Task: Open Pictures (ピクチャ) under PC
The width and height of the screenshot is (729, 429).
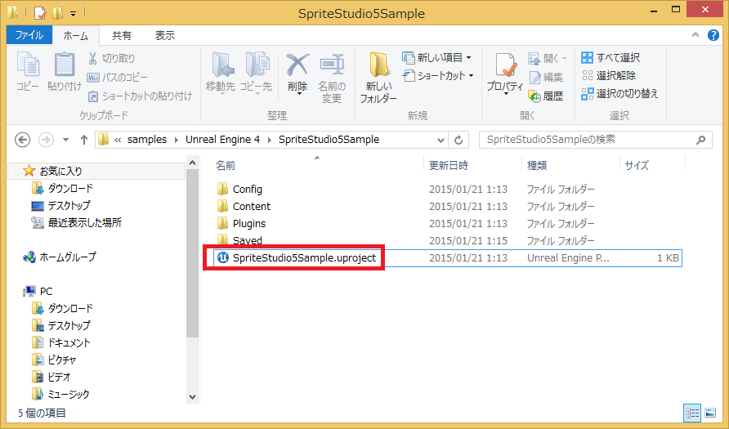Action: (54, 360)
